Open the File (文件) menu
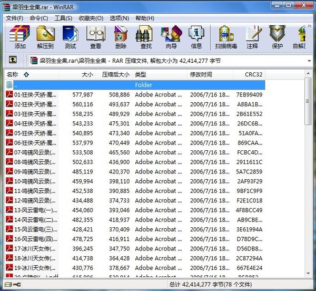 [x=15, y=18]
